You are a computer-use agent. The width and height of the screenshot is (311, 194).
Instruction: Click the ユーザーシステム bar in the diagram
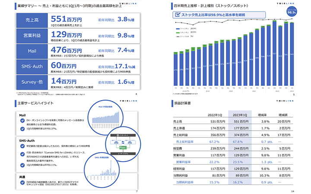123,153
